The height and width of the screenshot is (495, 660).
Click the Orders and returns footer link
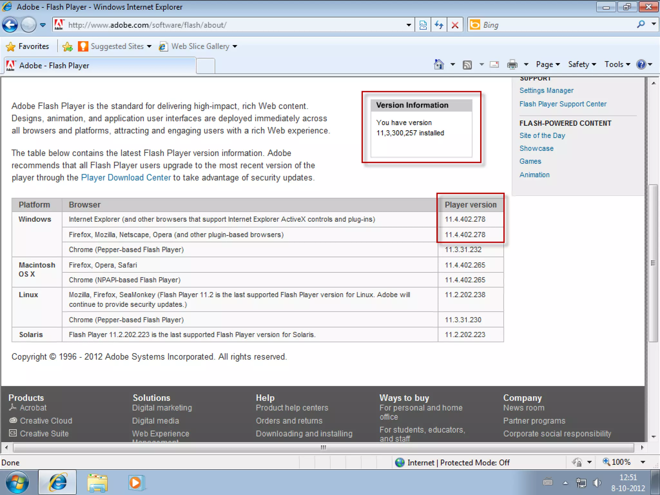click(x=289, y=421)
